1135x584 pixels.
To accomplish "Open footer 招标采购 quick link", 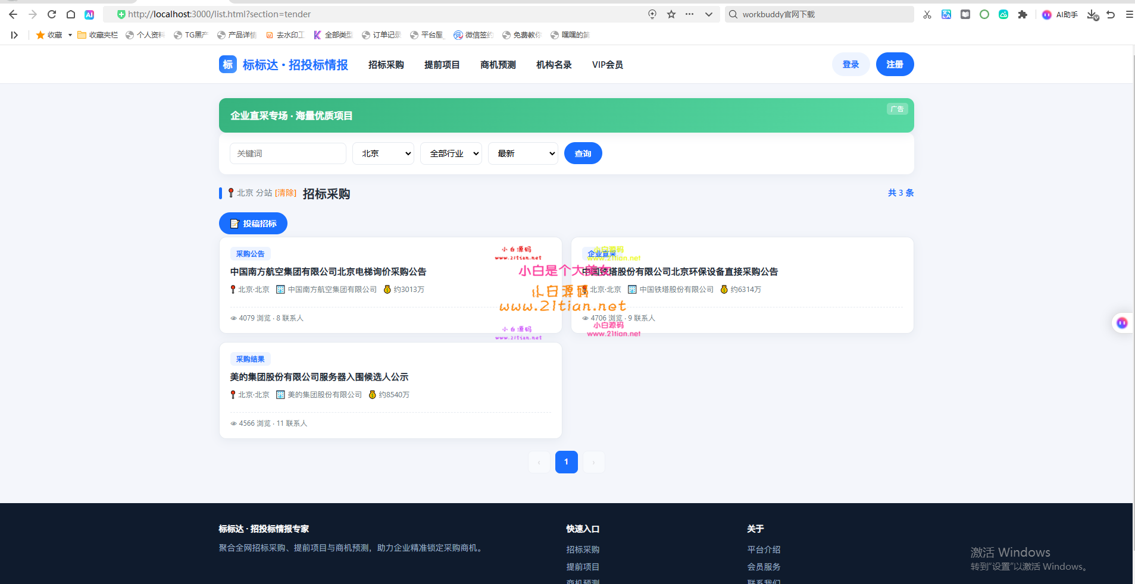I will tap(583, 550).
